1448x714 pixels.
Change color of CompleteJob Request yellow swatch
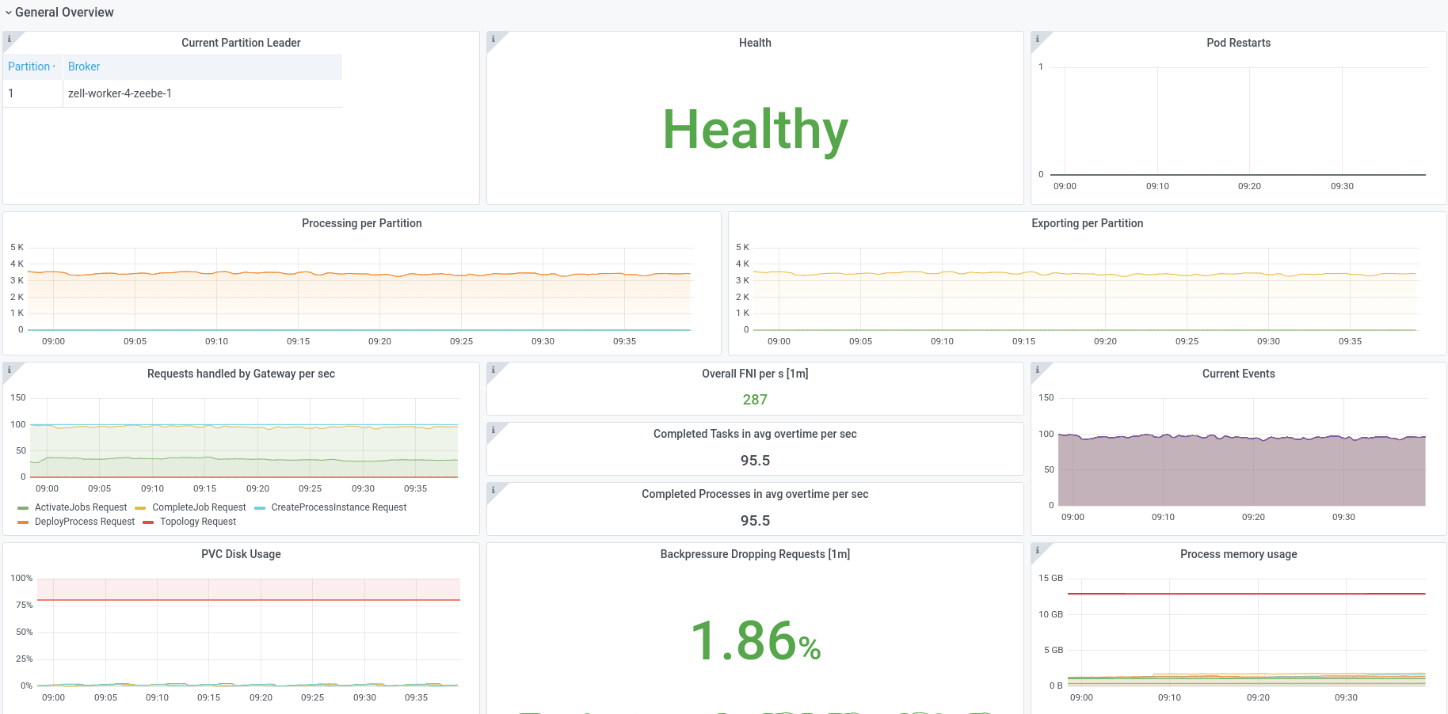point(140,508)
